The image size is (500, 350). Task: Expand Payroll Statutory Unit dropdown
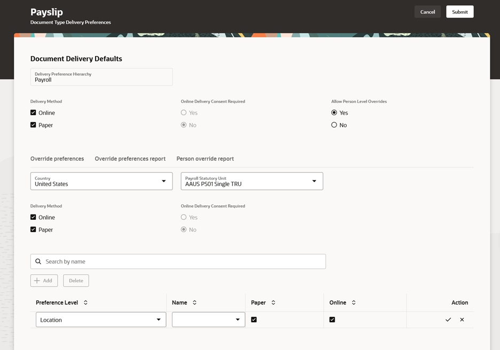pos(252,181)
